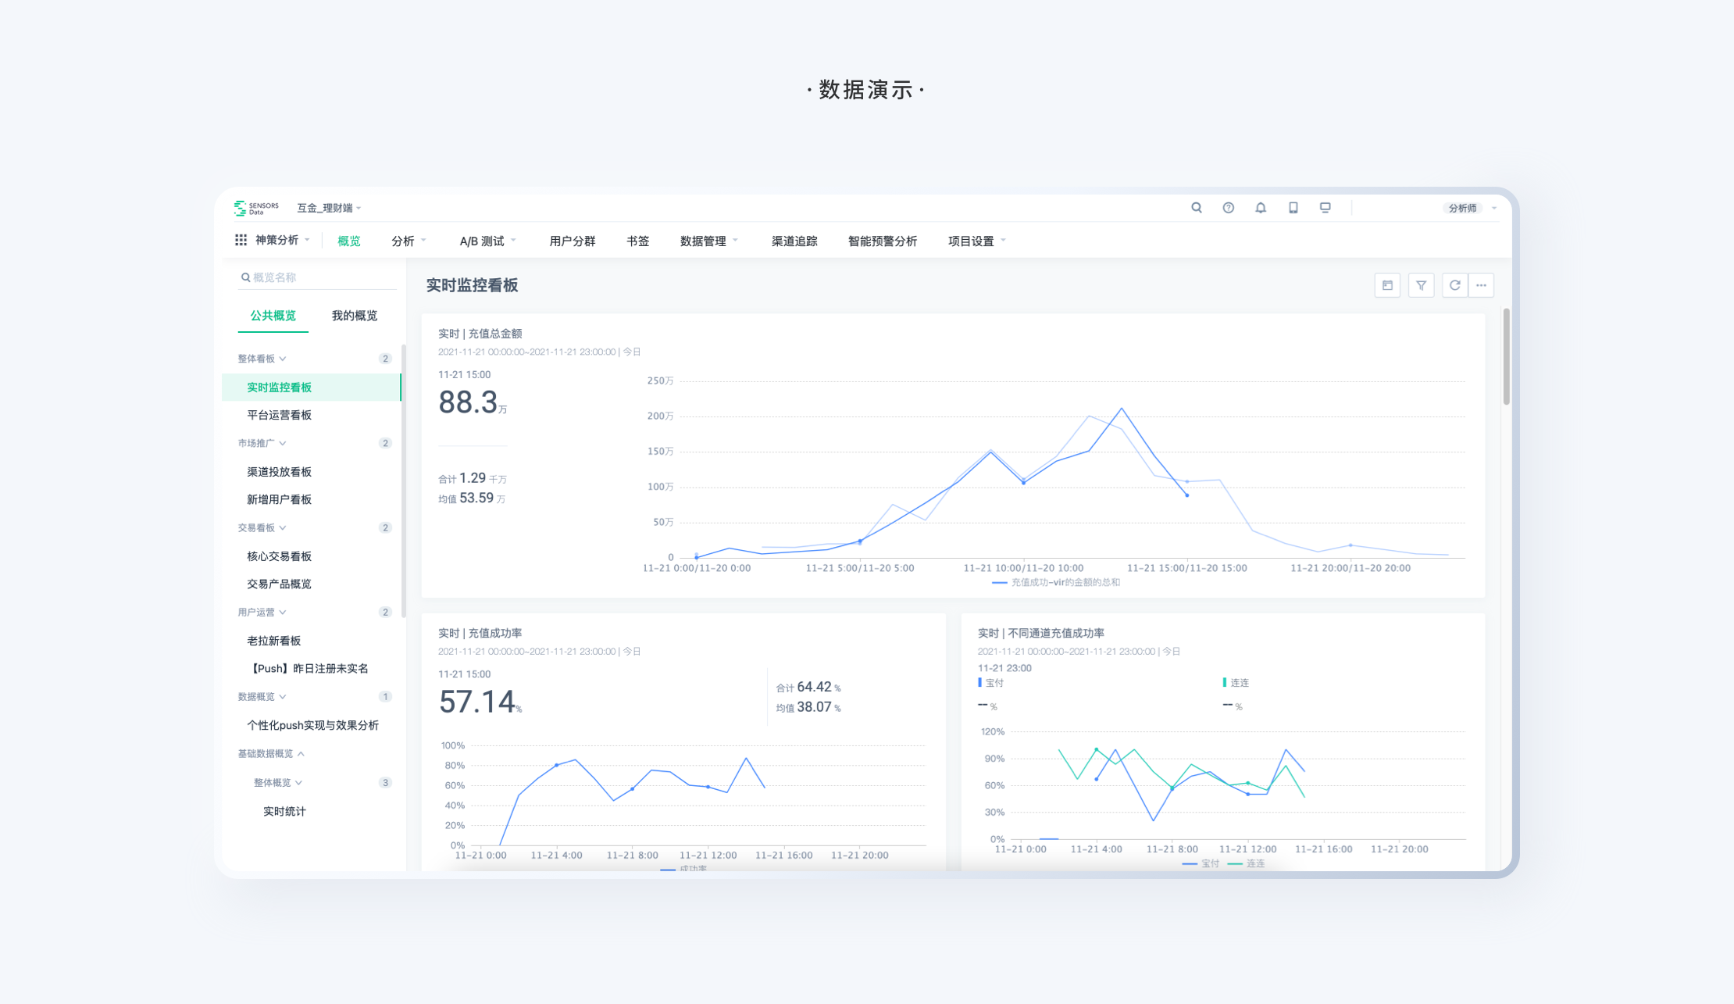
Task: Open the notifications bell icon
Action: click(1260, 208)
